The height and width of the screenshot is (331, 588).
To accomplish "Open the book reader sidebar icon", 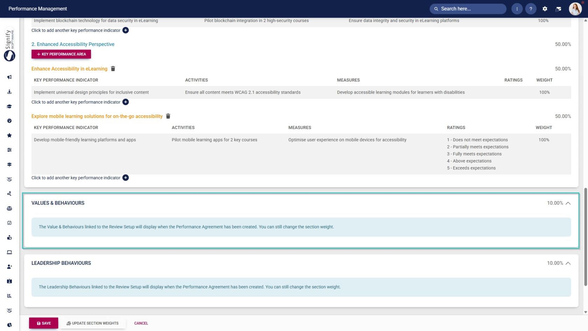I will click(x=9, y=237).
